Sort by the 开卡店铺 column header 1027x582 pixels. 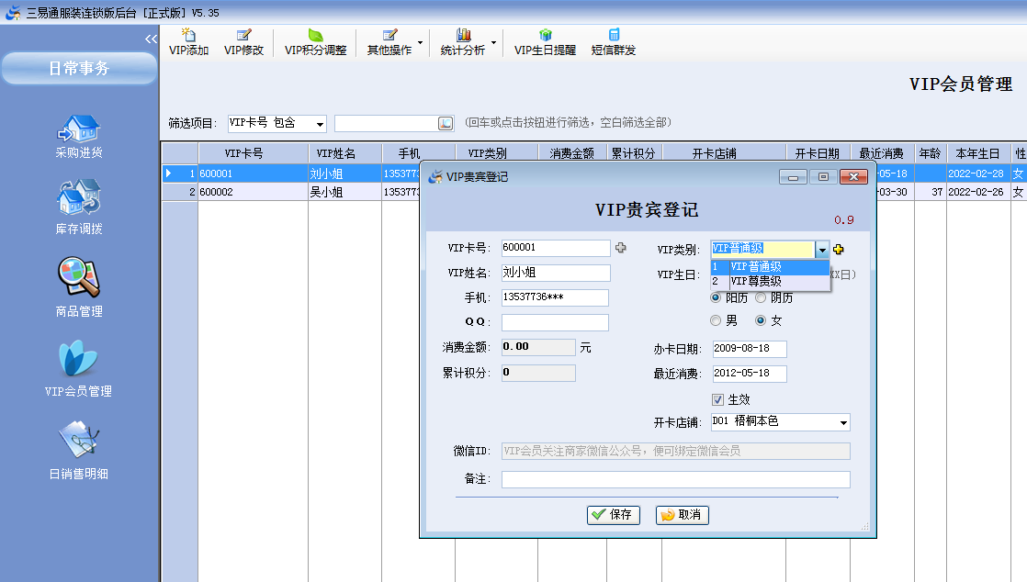click(x=724, y=153)
